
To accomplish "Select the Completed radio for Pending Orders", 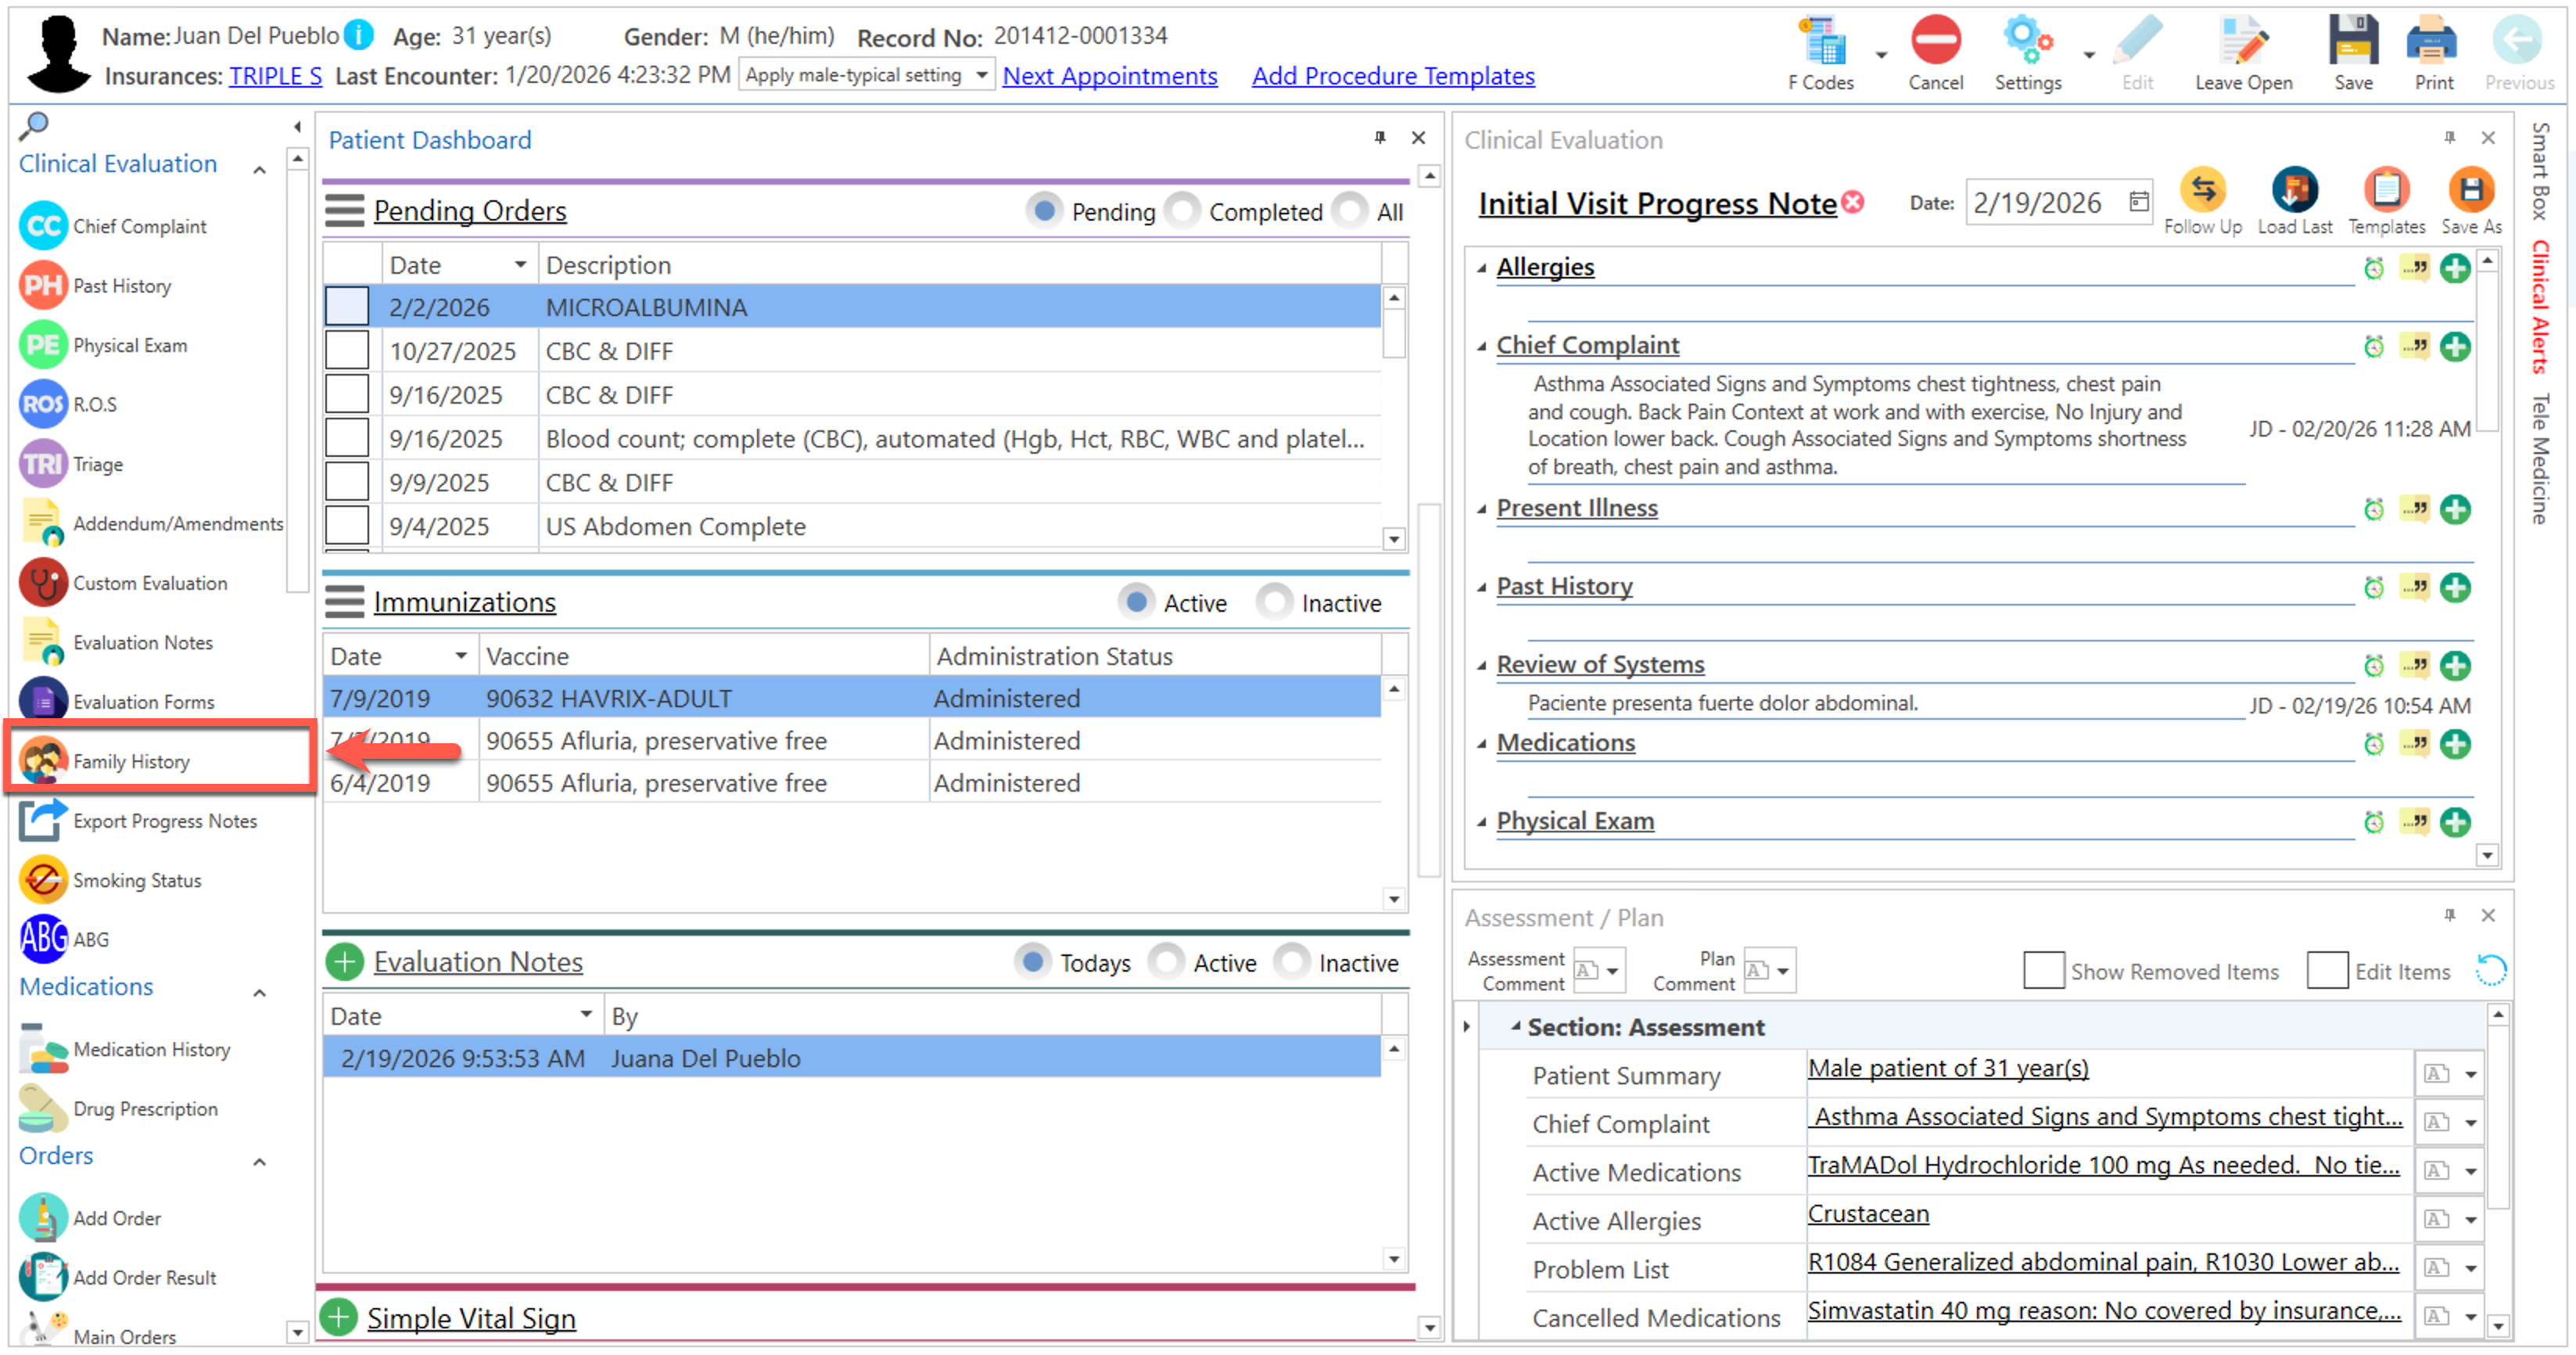I will (x=1184, y=211).
